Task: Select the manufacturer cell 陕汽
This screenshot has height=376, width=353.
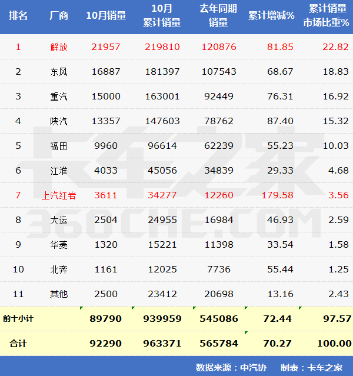Action: click(59, 121)
